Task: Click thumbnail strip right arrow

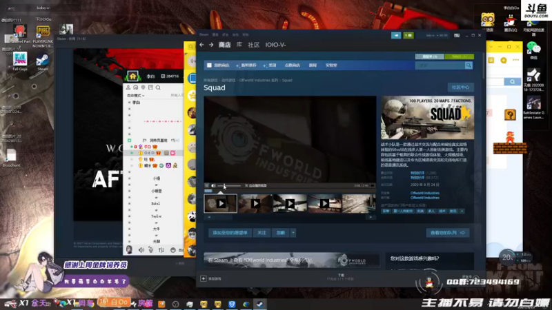Action: 371,218
